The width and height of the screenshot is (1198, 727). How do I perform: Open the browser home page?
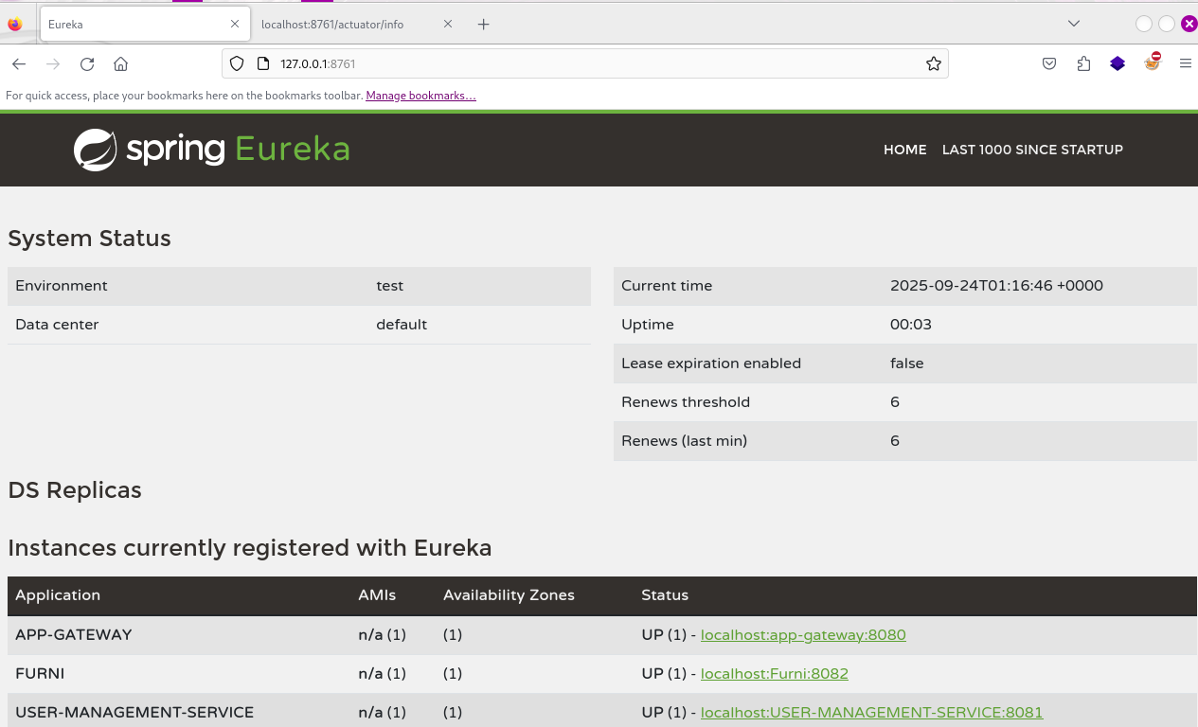pyautogui.click(x=120, y=64)
